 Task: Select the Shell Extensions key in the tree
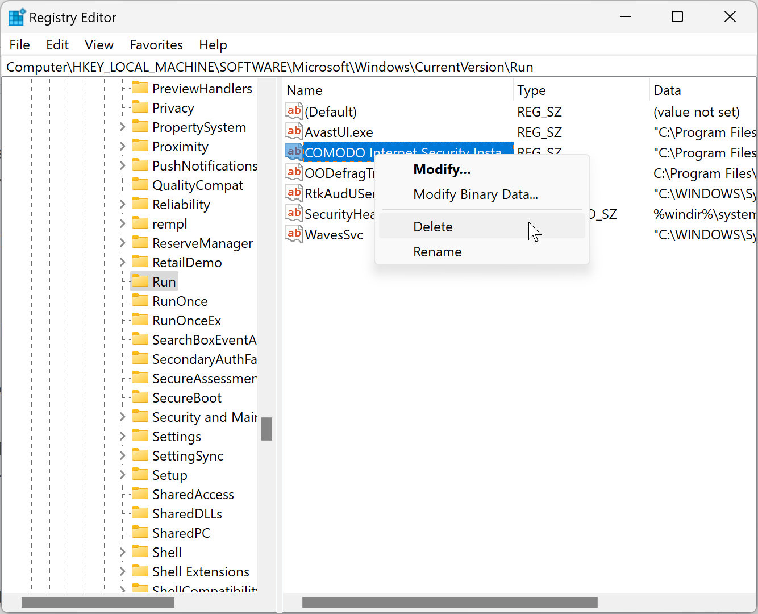coord(201,572)
